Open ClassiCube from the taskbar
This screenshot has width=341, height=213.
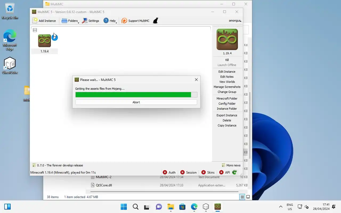pos(206,207)
